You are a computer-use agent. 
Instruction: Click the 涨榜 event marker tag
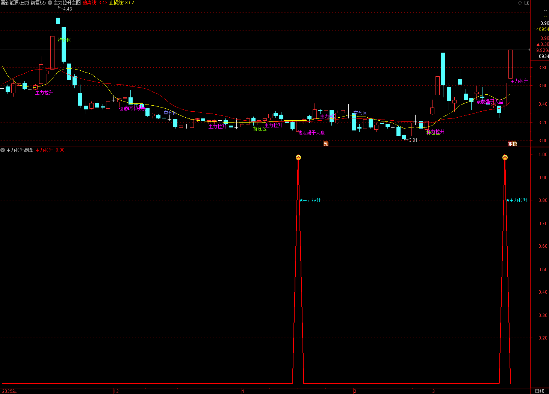coord(513,144)
